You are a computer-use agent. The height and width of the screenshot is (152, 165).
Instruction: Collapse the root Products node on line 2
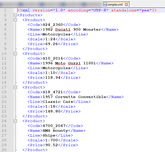point(15,15)
